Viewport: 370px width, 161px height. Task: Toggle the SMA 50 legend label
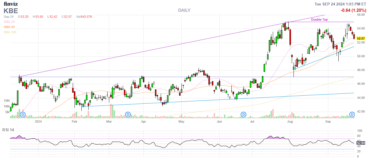[x=9, y=27]
